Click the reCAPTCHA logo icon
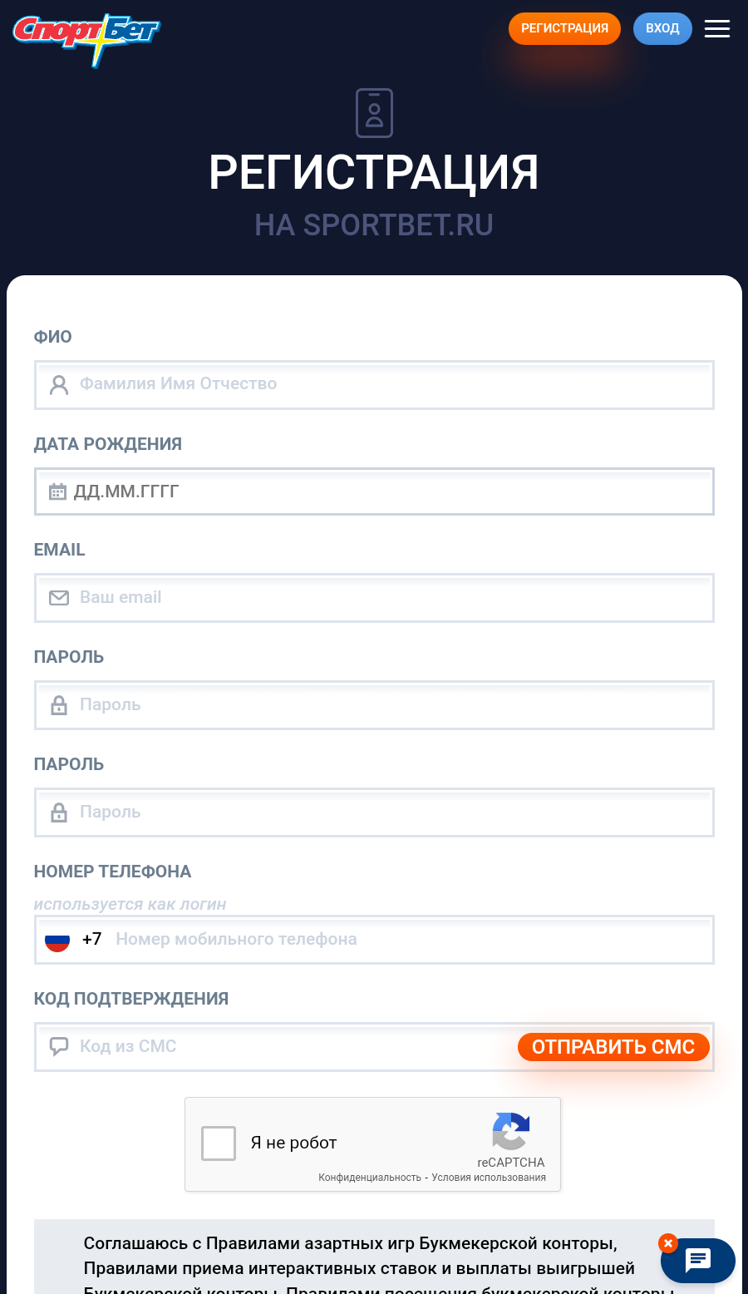The width and height of the screenshot is (748, 1294). point(510,1131)
